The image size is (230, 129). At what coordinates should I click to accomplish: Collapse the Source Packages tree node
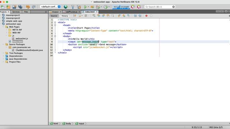point(3,44)
